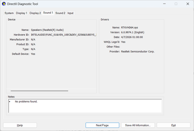
Task: Click the Type 'N/A' value
Action: (33, 49)
